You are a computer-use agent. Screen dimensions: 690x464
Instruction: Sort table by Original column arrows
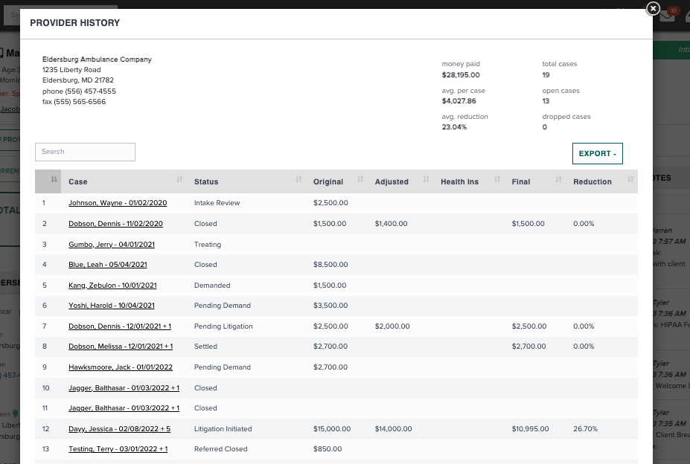point(360,179)
